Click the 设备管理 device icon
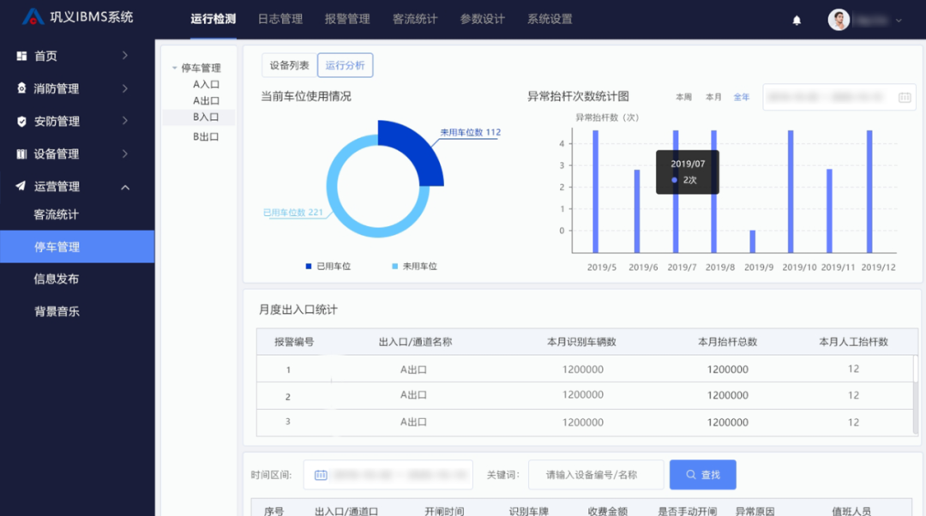The image size is (926, 516). point(21,153)
